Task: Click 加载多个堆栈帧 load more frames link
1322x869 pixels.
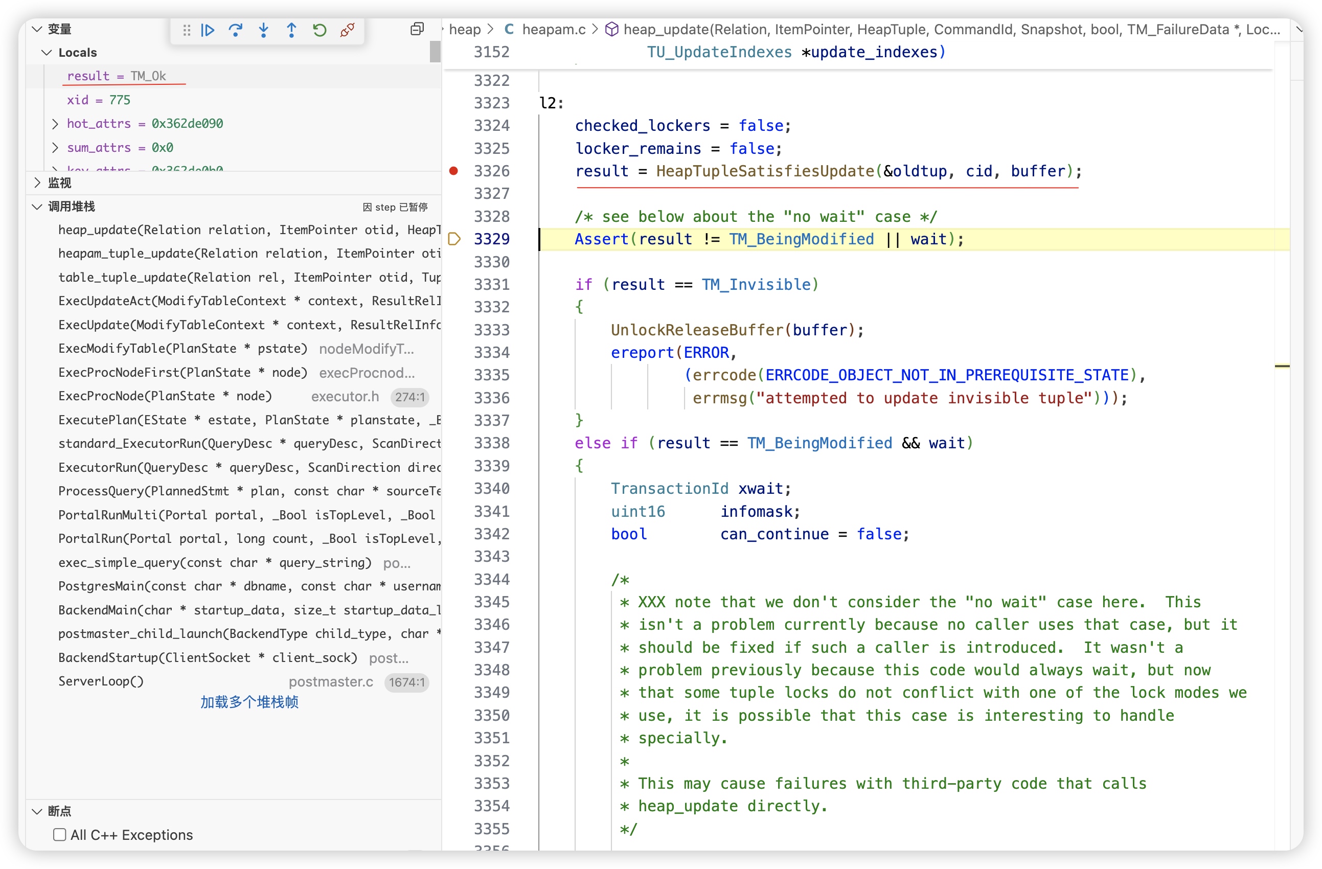Action: point(249,702)
